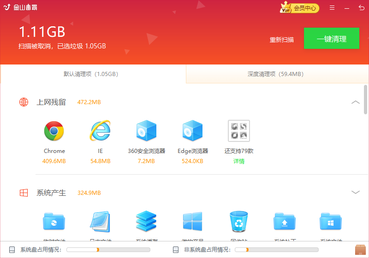Click the 非系统盘占用情况 label

[207, 250]
